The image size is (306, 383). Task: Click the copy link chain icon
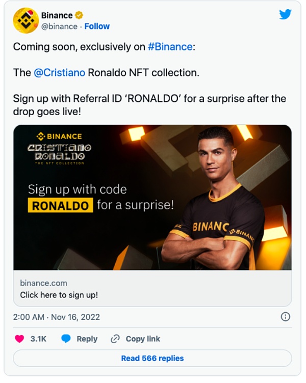click(115, 339)
